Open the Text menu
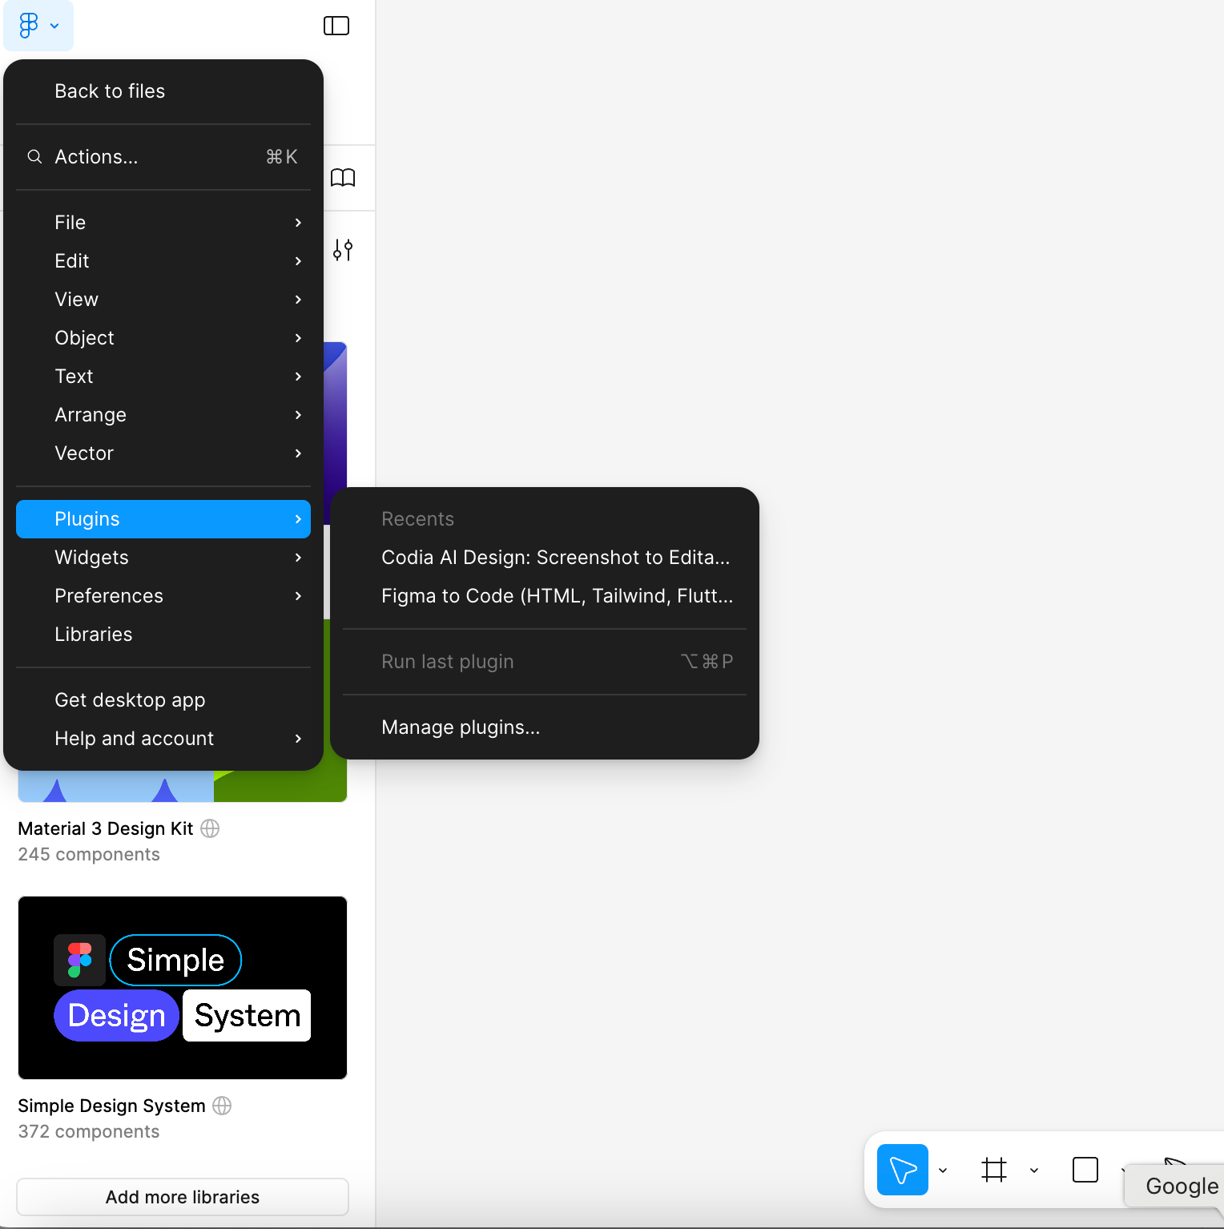Screen dimensions: 1224x1229 coord(163,377)
